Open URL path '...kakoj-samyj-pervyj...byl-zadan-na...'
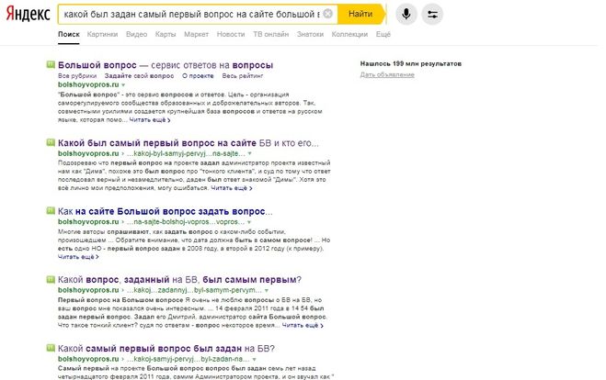 189,359
